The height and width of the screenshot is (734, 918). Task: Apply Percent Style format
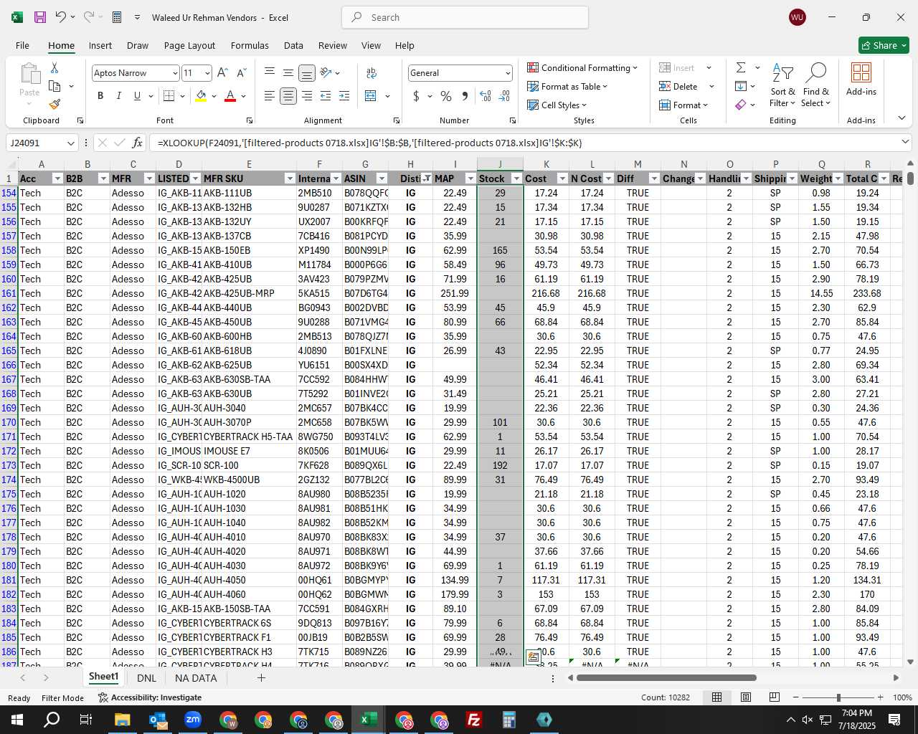click(x=446, y=96)
